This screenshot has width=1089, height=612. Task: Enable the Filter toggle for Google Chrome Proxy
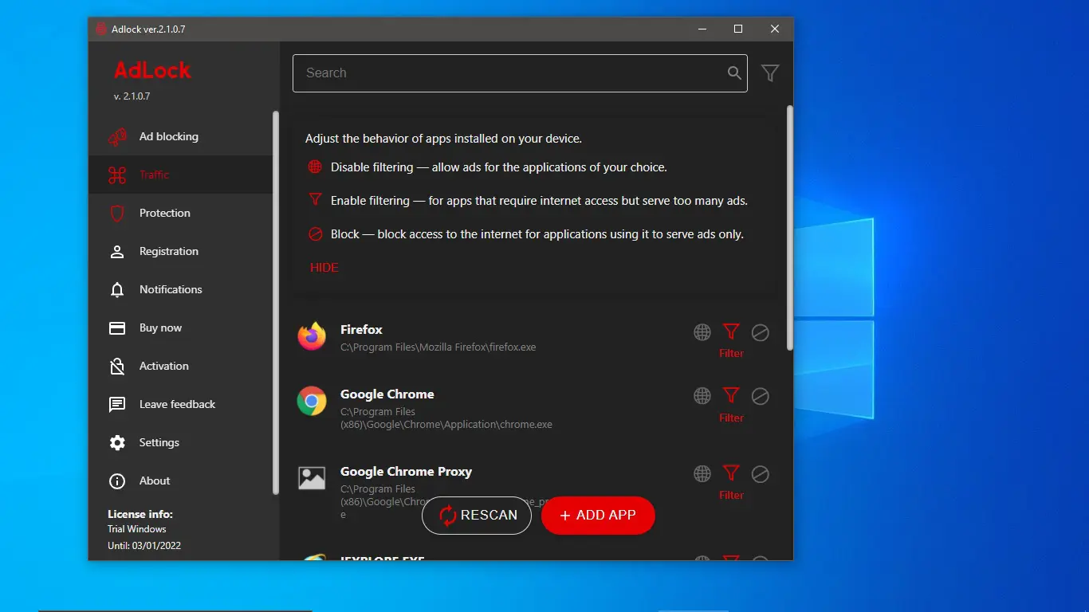(730, 473)
